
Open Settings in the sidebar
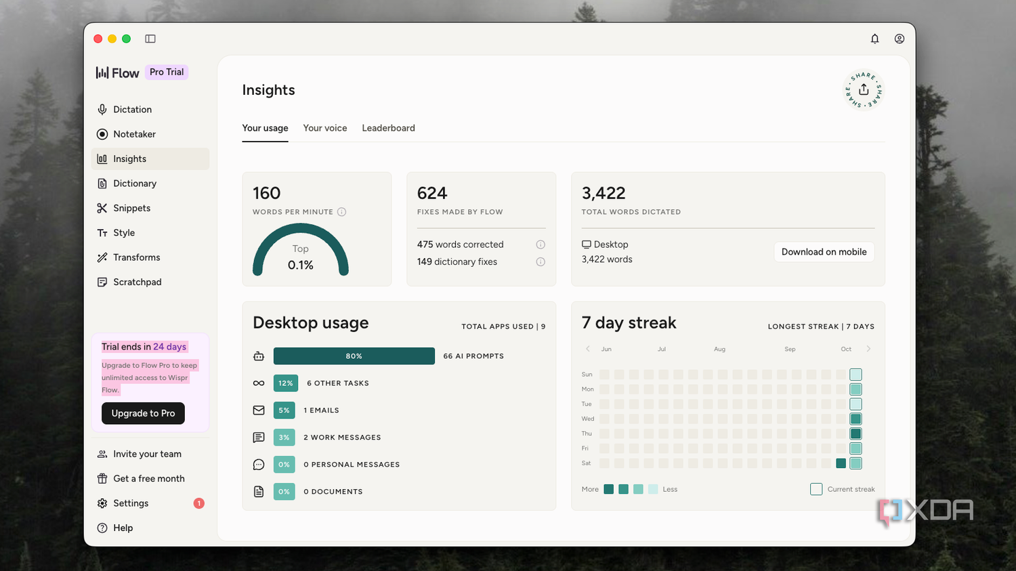click(x=150, y=503)
